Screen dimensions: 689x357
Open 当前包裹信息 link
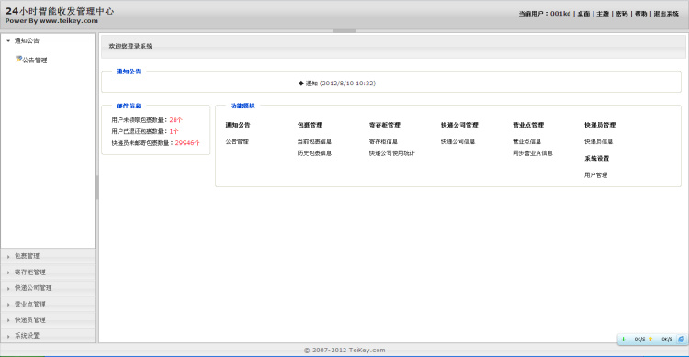click(314, 141)
